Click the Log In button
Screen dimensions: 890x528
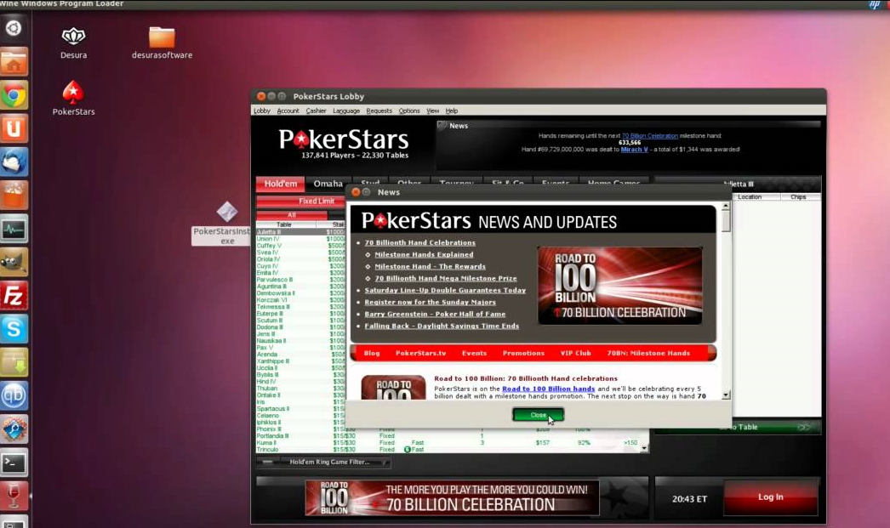[770, 497]
